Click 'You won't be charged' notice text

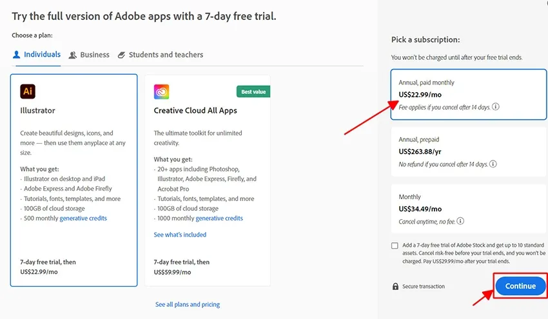click(457, 57)
